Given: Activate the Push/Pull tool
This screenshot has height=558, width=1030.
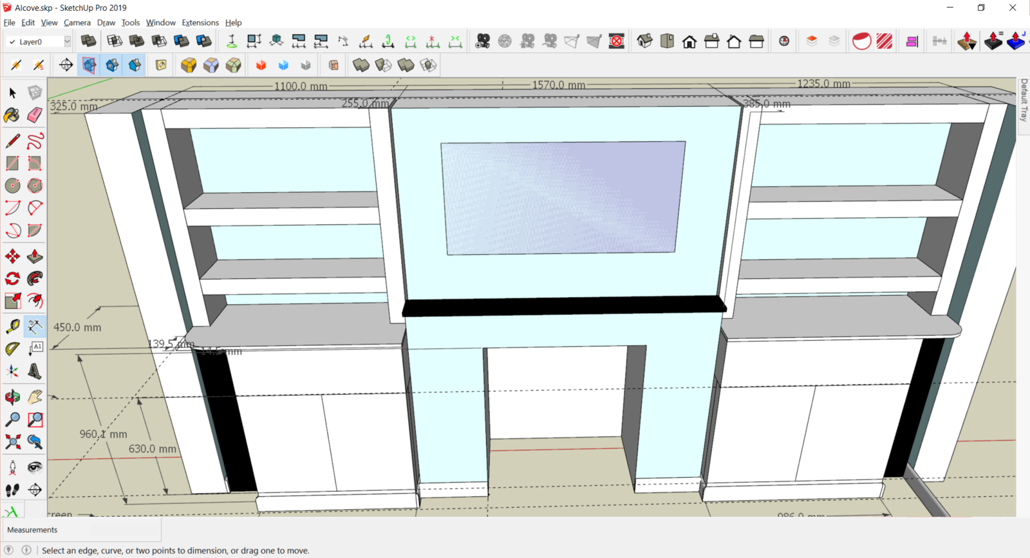Looking at the screenshot, I should [x=35, y=256].
